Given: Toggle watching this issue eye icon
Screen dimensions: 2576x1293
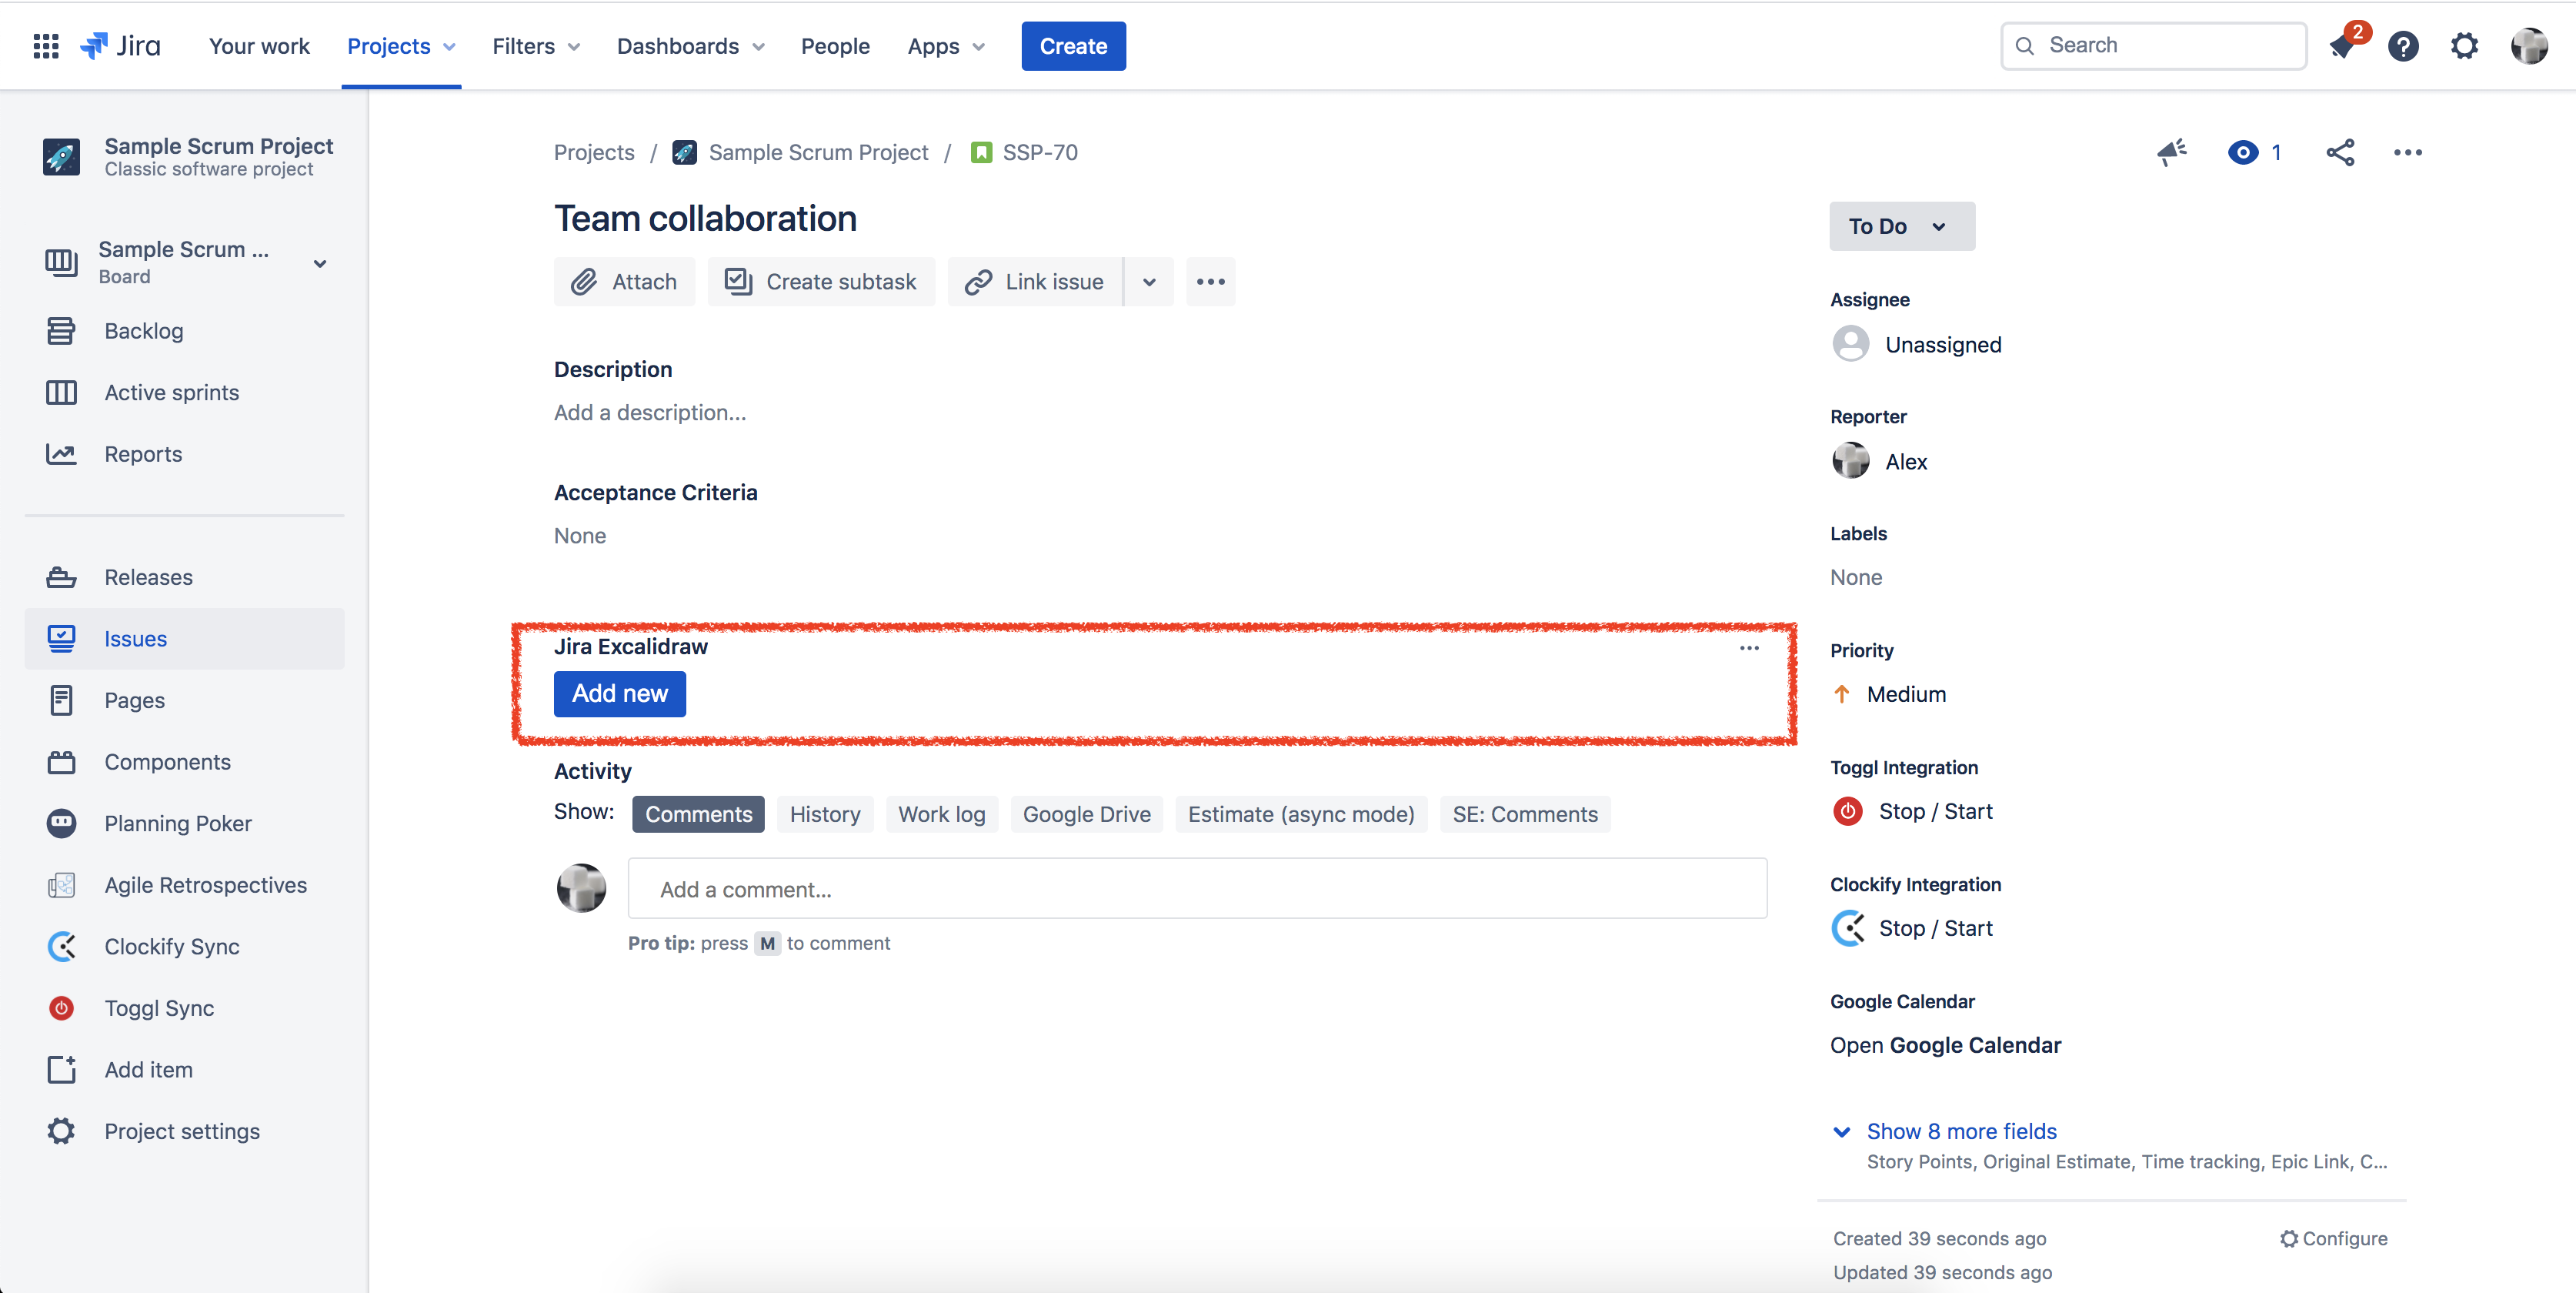Looking at the screenshot, I should pos(2243,152).
